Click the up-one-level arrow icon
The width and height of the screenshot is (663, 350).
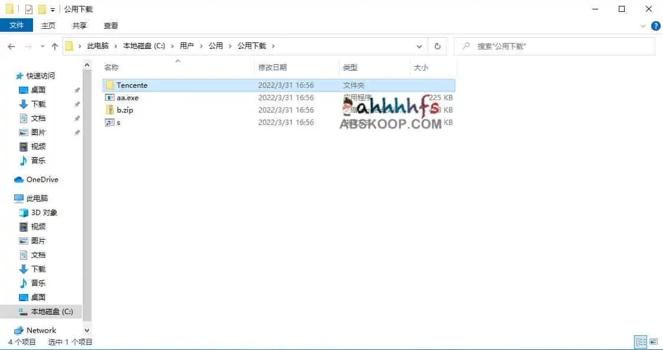[x=54, y=45]
